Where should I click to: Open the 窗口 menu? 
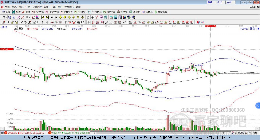[60, 7]
